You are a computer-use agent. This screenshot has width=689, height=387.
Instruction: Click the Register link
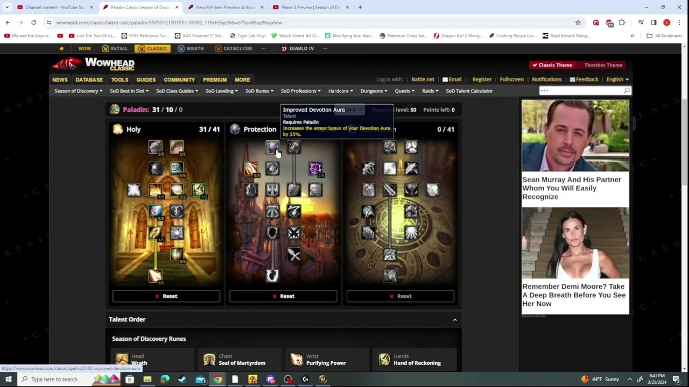[482, 80]
